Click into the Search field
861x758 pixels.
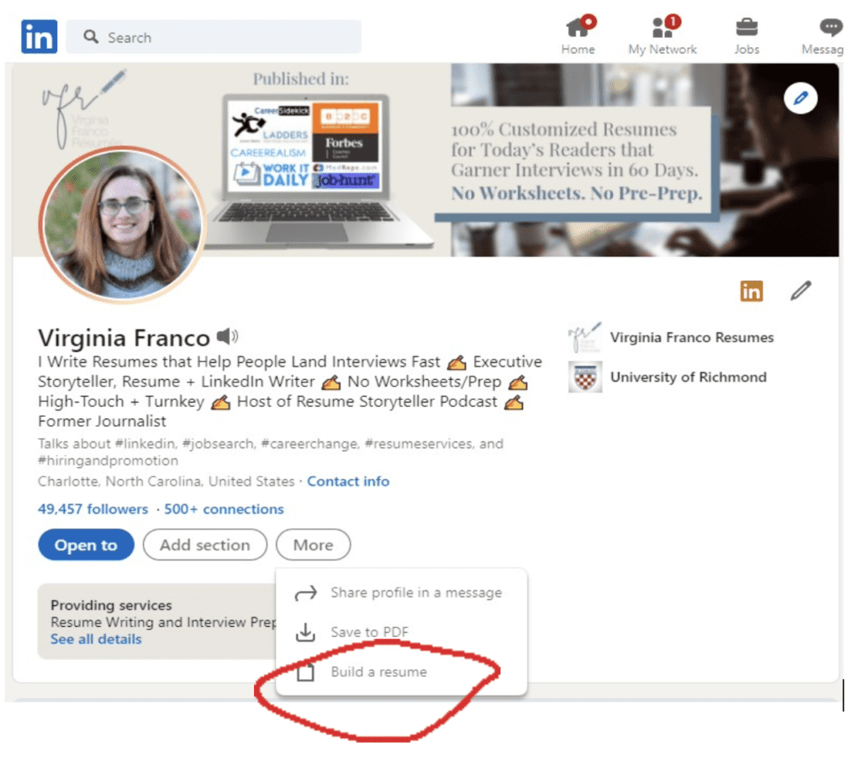[214, 37]
